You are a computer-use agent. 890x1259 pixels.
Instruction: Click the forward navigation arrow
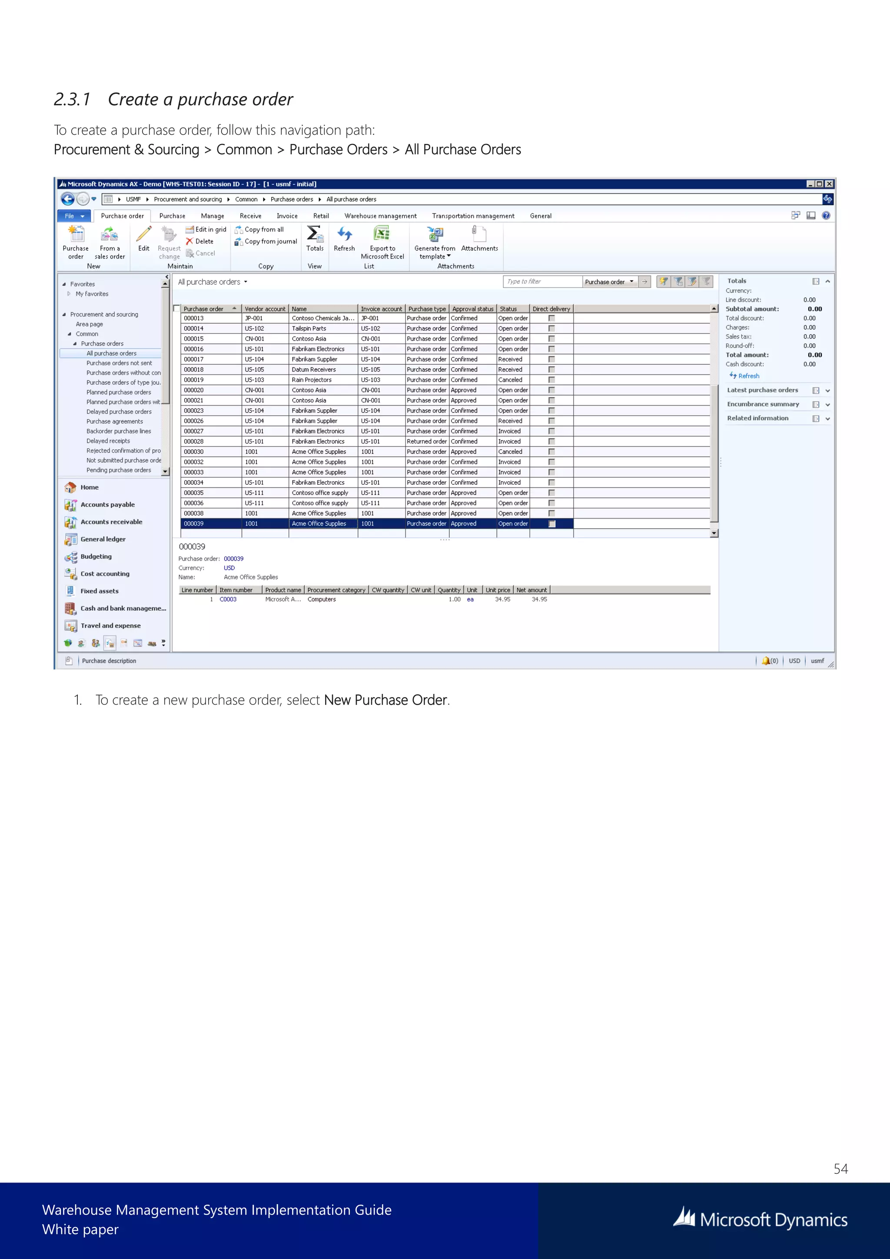tap(83, 199)
